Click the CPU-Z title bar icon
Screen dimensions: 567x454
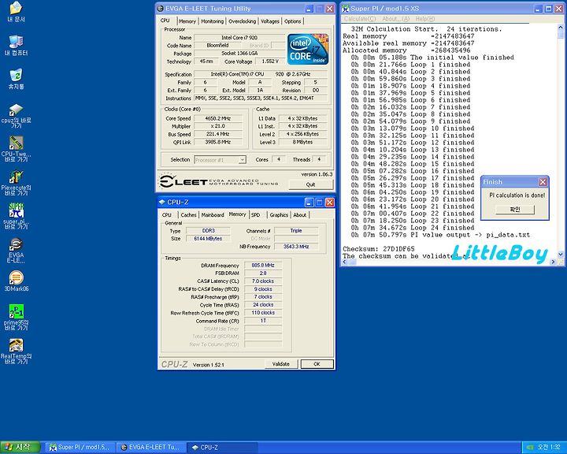162,202
